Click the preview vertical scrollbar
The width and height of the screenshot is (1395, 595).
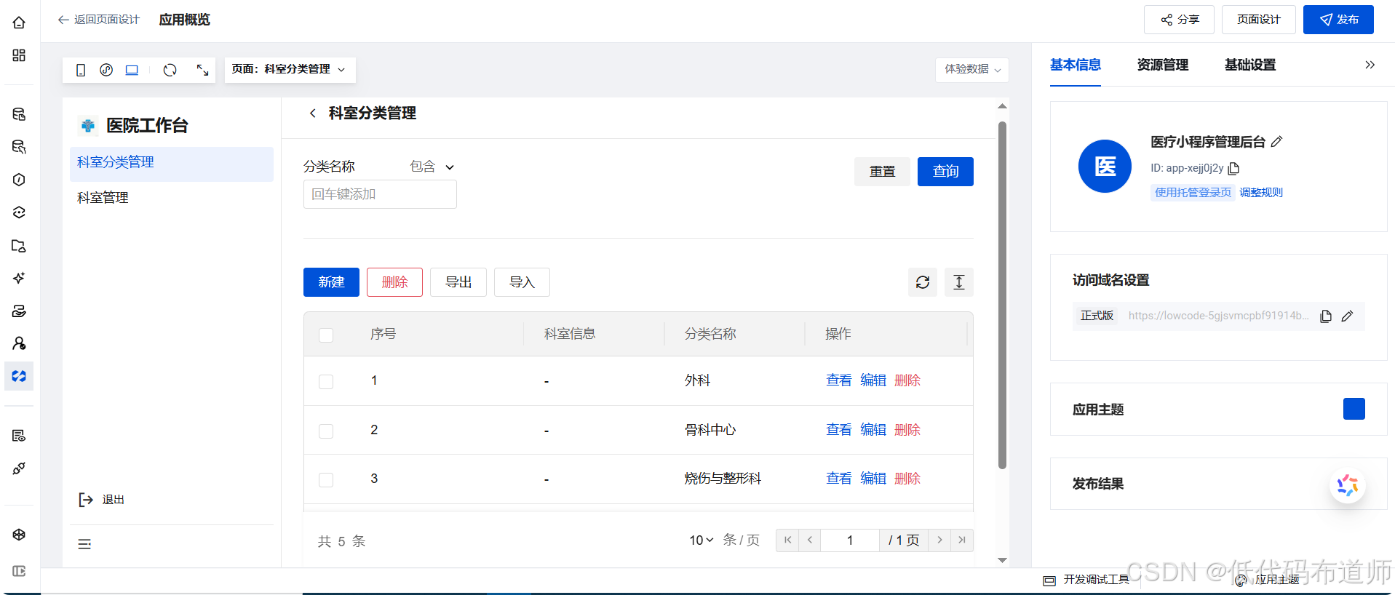coord(1002,295)
